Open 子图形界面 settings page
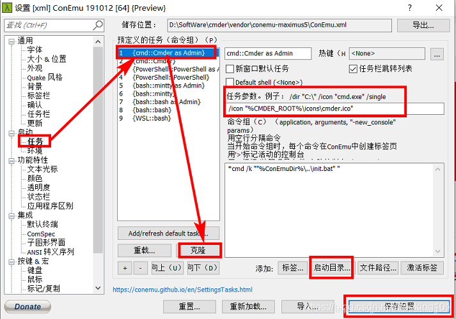 tap(46, 242)
